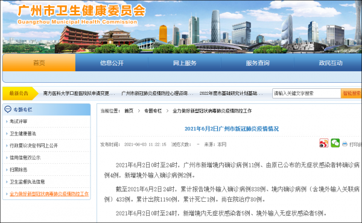Open highlighted 全力做好新型冠状病毒 sidebar link

49,194
